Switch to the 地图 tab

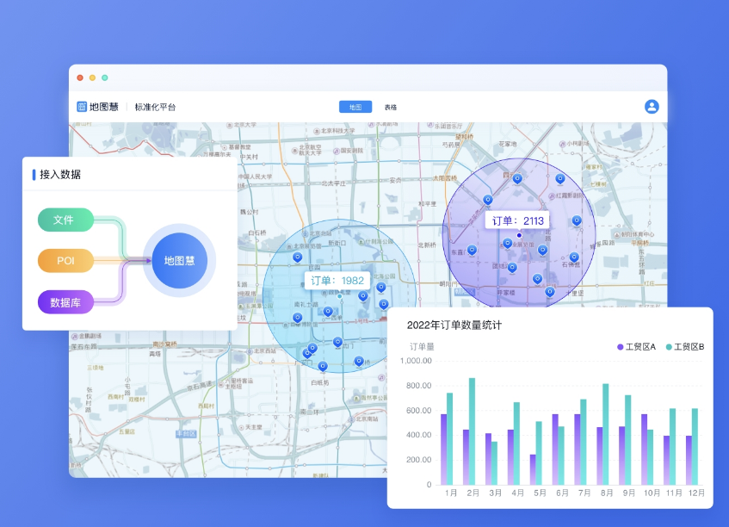point(355,107)
